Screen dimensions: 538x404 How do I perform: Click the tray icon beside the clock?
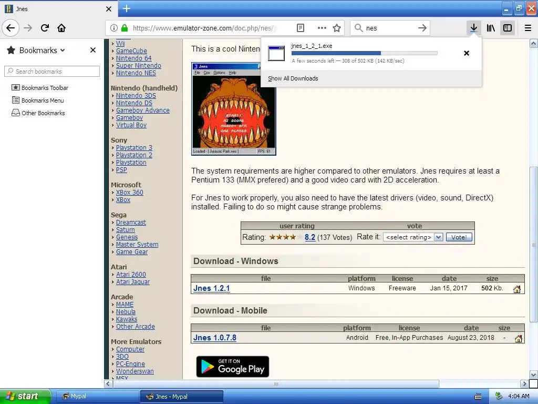point(499,397)
